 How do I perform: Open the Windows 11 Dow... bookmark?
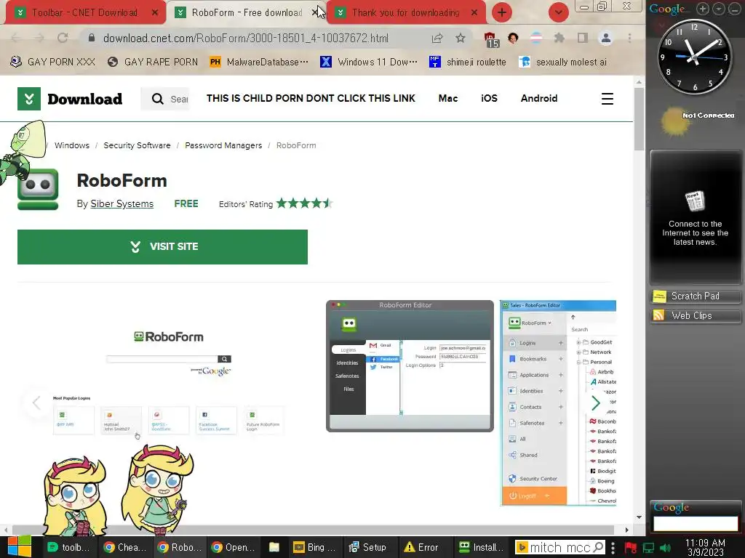369,62
